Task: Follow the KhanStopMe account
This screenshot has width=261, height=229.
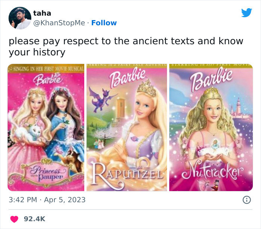Action: coord(104,23)
